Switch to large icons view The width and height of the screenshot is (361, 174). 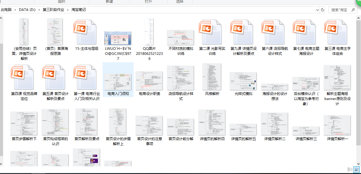357,170
